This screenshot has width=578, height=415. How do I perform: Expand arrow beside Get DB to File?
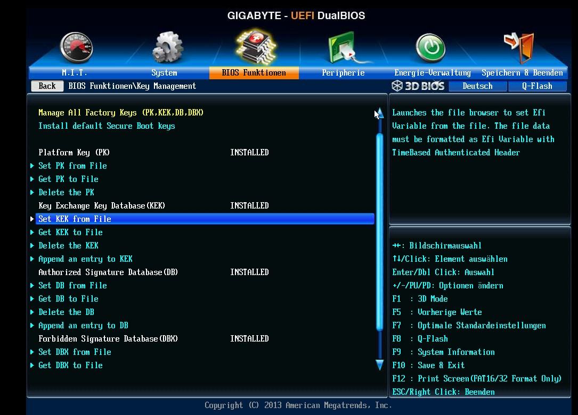(32, 299)
